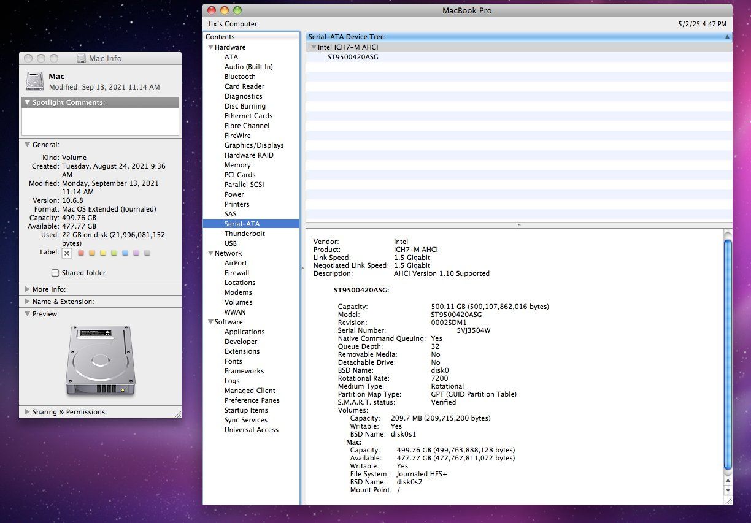
Task: Click the sidebar divider collapse handle
Action: [x=301, y=269]
